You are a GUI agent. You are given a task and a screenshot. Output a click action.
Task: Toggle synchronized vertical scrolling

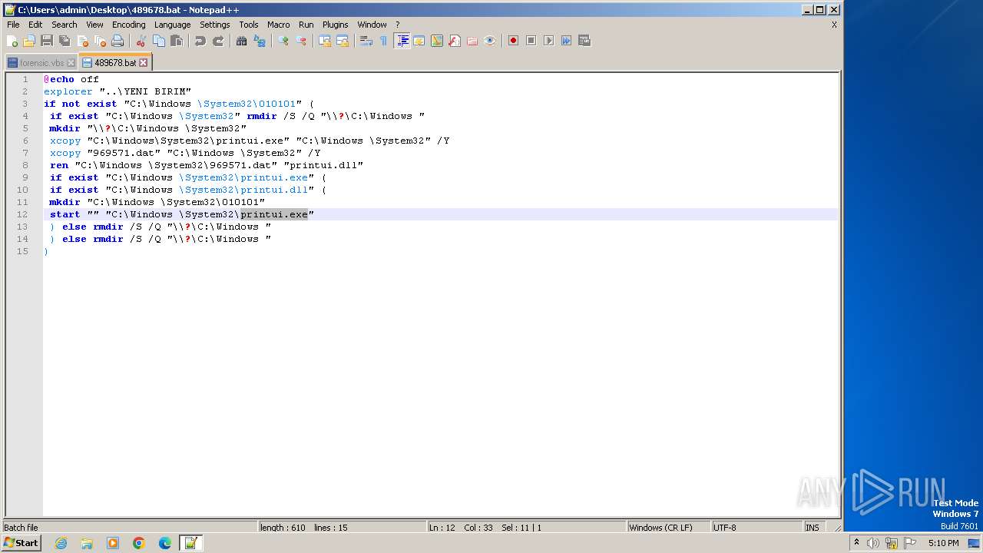325,41
